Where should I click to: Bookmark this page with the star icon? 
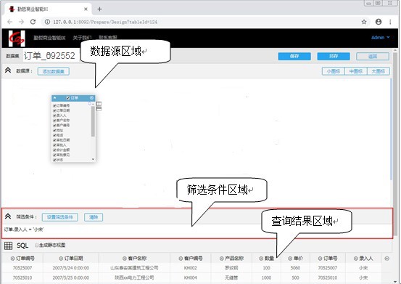[x=364, y=22]
